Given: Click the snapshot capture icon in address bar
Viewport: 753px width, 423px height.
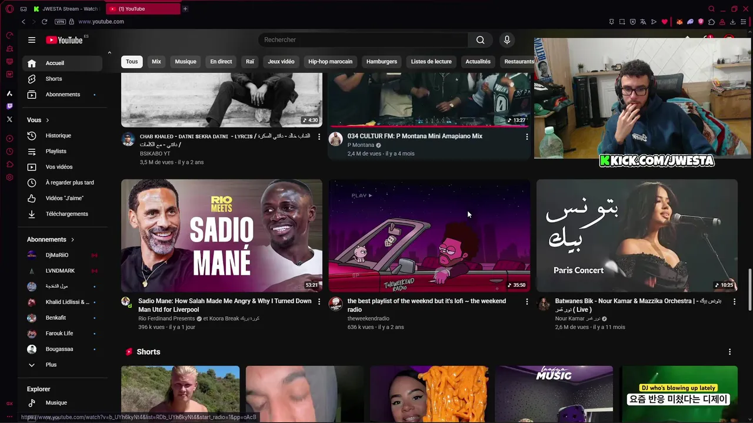Looking at the screenshot, I should 622,22.
